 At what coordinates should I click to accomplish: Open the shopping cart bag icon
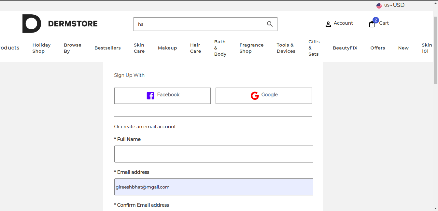coord(372,24)
